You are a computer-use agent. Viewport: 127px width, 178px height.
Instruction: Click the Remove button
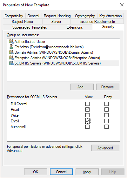click(108, 87)
